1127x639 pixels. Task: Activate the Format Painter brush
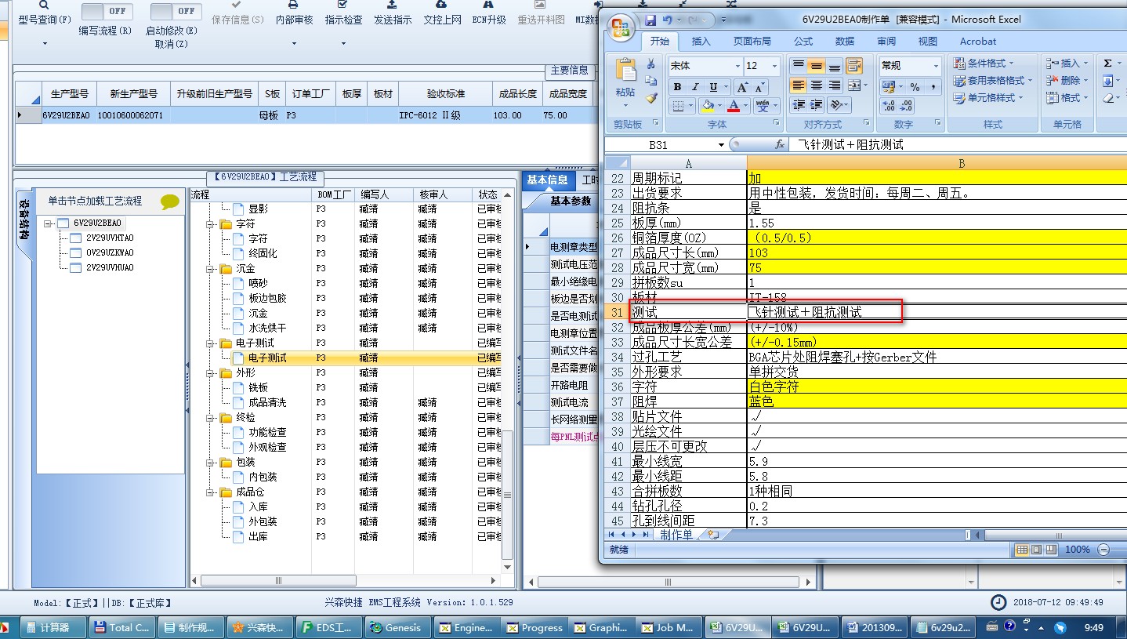650,98
